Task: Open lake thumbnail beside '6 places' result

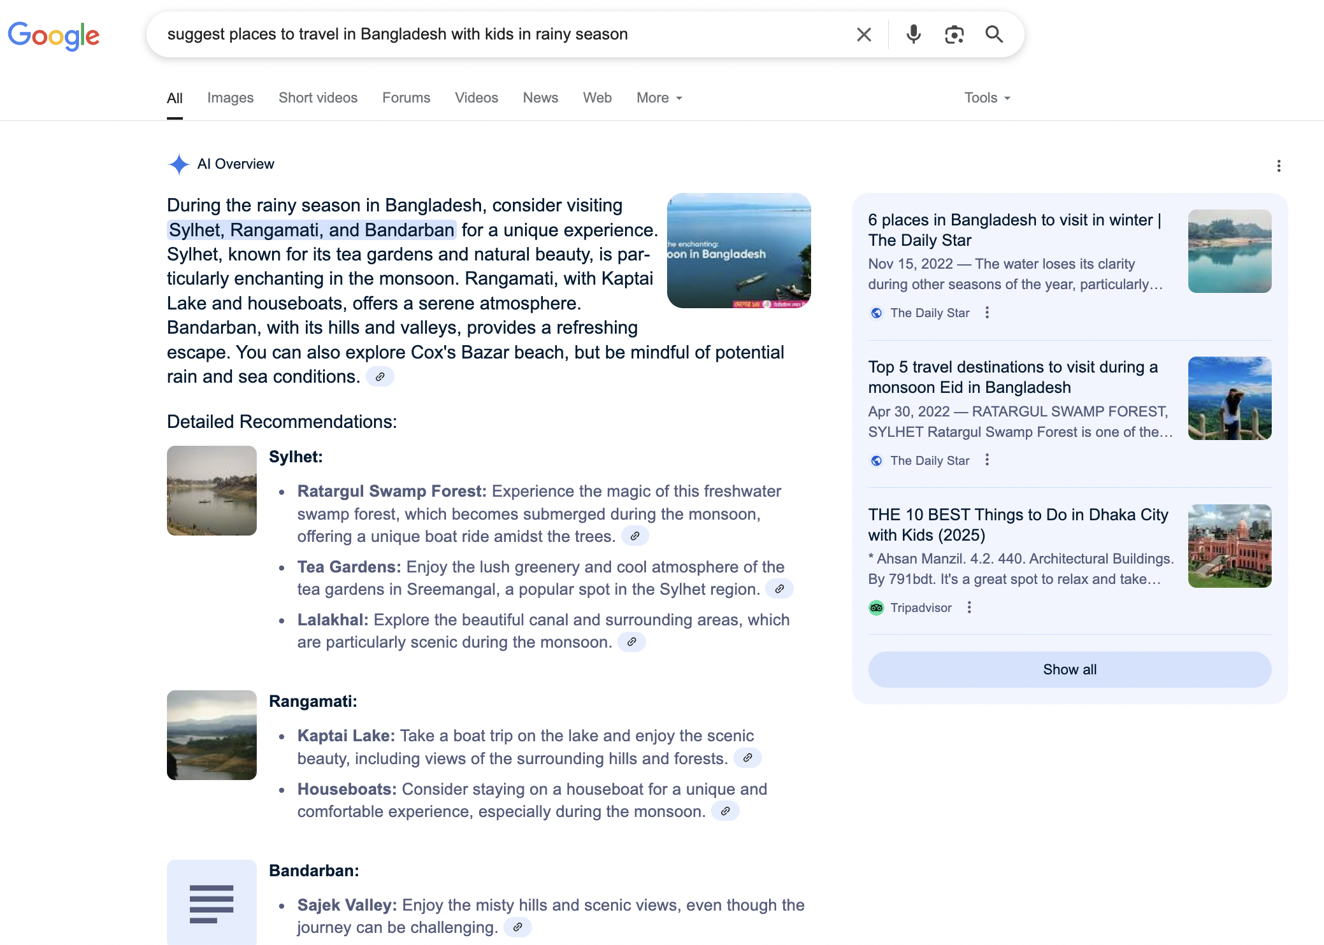Action: 1230,251
